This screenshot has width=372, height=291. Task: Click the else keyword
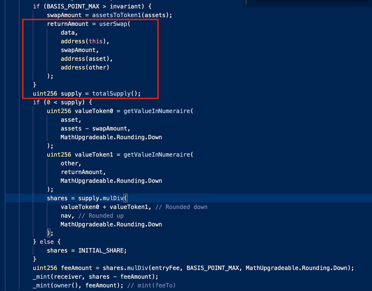coord(47,242)
